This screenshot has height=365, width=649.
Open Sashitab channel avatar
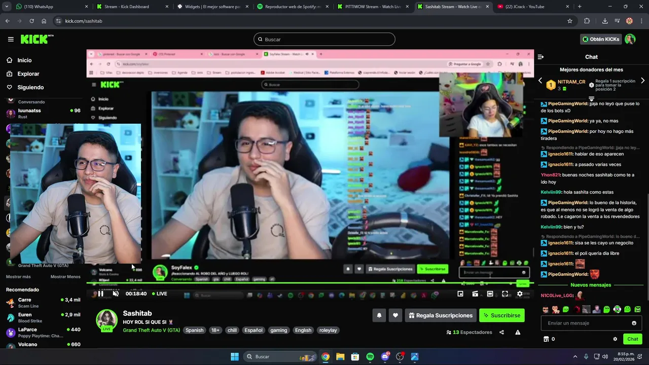(x=106, y=319)
